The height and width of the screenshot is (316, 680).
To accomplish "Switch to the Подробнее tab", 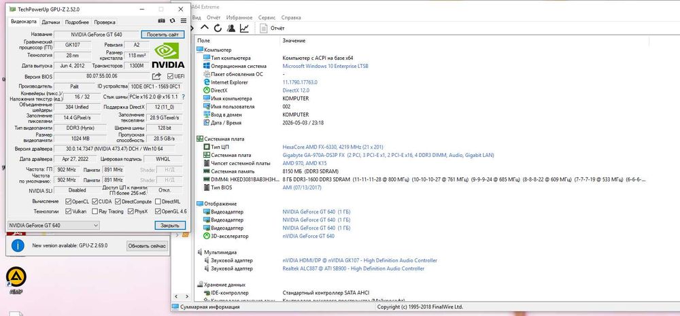I will click(77, 22).
